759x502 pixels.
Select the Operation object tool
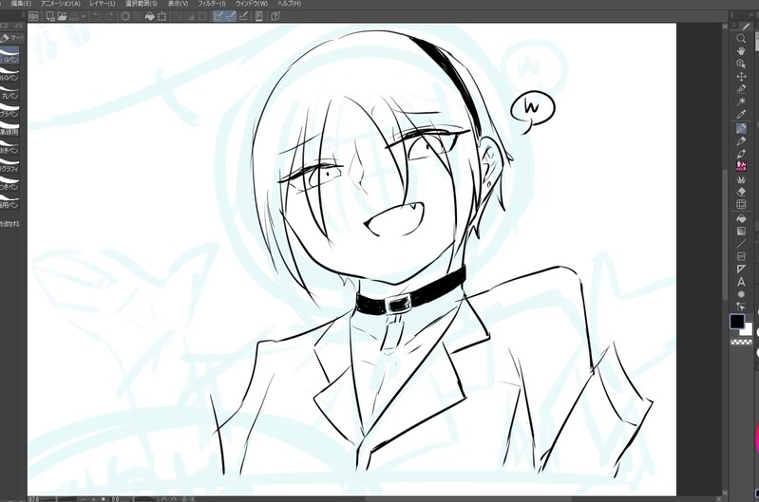[741, 64]
